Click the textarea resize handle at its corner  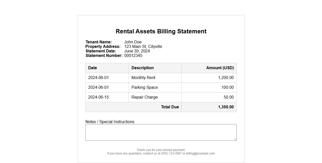point(235,139)
